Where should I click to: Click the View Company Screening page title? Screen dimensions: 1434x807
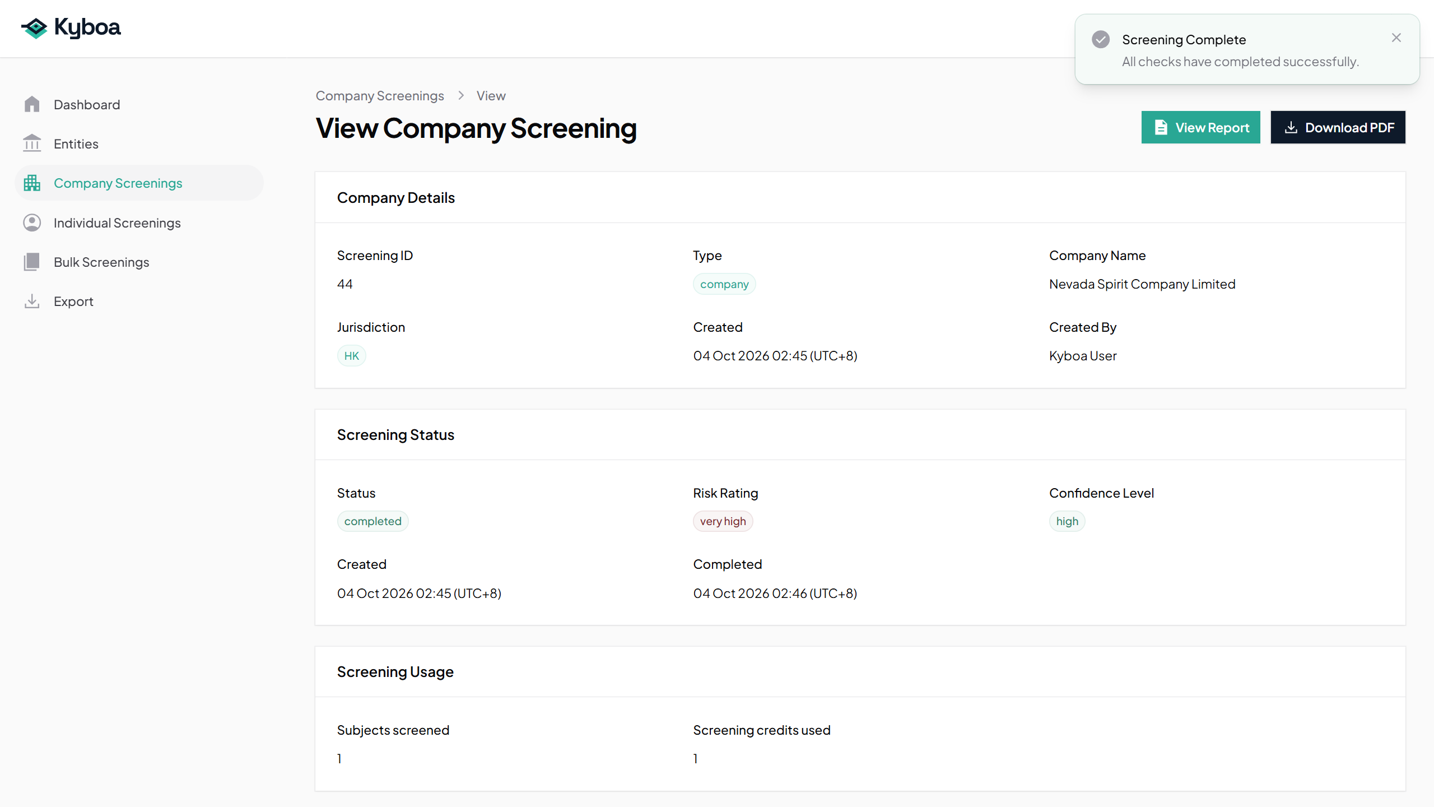tap(476, 128)
